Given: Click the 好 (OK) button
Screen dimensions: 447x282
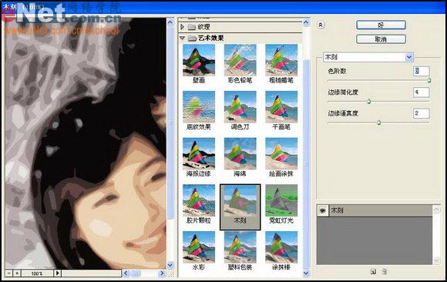Looking at the screenshot, I should point(381,25).
